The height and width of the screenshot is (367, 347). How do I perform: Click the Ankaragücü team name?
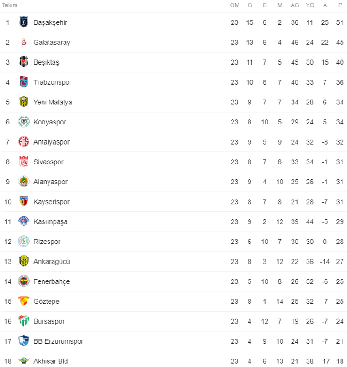(51, 262)
